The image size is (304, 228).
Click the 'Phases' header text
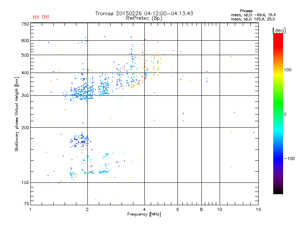(x=246, y=11)
